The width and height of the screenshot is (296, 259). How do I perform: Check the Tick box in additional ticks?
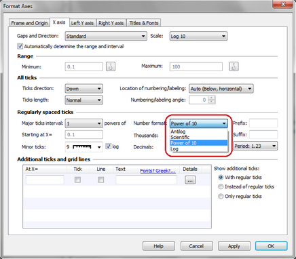click(x=77, y=180)
